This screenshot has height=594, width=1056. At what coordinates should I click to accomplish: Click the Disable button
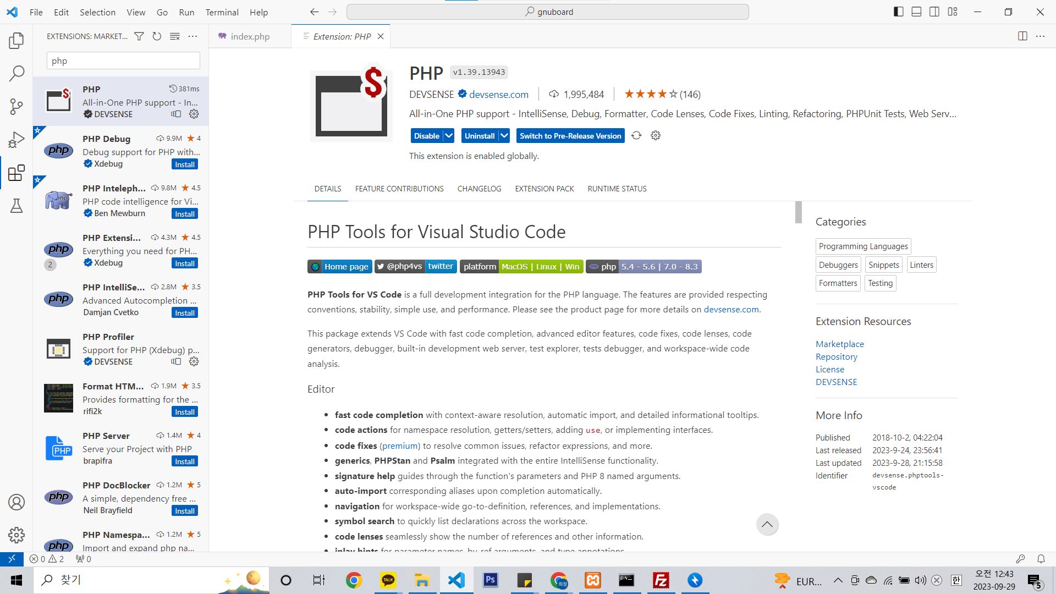tap(427, 136)
